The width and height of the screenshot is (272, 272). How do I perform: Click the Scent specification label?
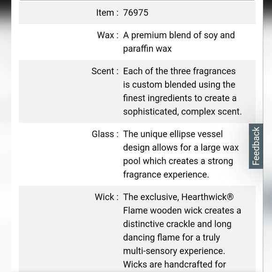pos(105,71)
